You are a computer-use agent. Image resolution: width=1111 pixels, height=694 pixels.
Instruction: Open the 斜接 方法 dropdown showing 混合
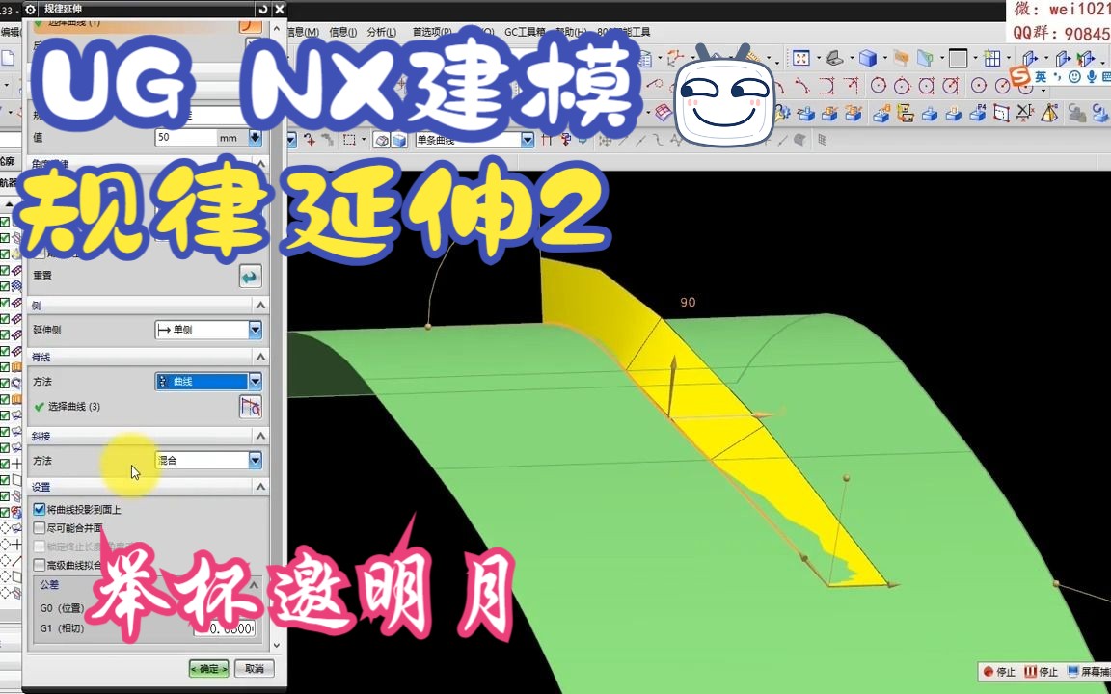(254, 461)
